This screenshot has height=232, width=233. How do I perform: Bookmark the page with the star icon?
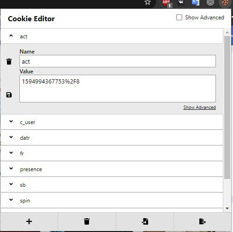[x=148, y=2]
